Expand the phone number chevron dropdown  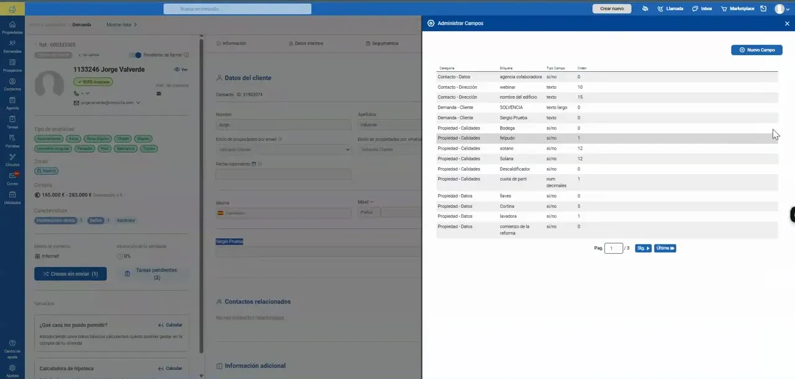88,94
